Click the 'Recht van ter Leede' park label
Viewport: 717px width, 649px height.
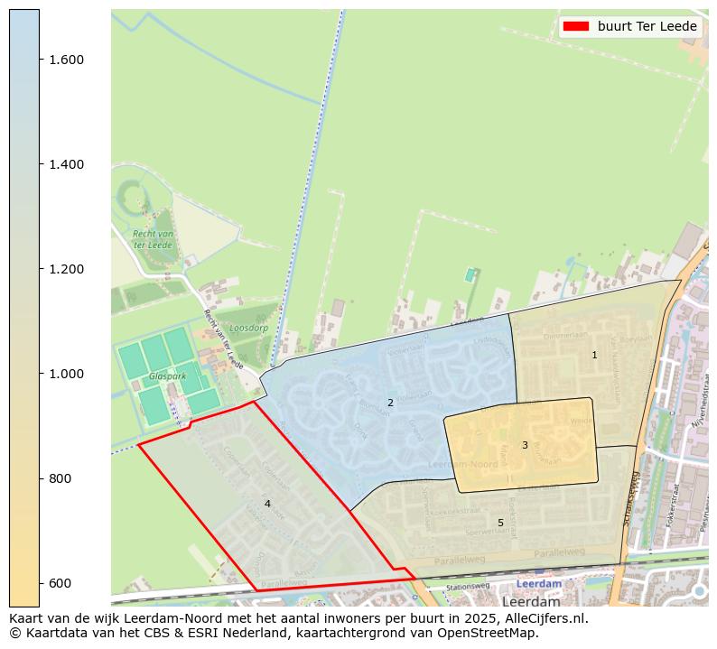point(153,239)
